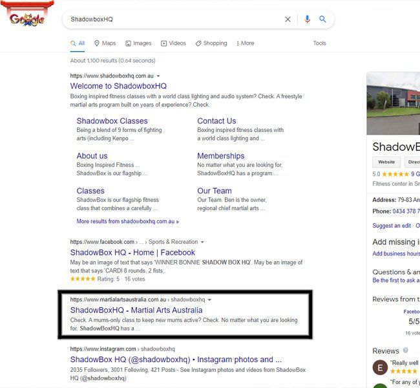The image size is (420, 388).
Task: Click Be the first to ask link
Action: coord(396,281)
